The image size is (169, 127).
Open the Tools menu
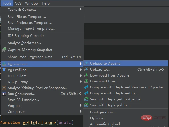(7, 3)
